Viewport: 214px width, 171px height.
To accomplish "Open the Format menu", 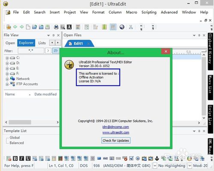I will click(98, 12).
